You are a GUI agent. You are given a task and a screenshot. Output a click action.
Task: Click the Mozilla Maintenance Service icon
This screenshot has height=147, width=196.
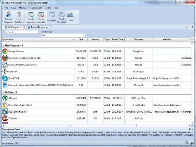[x=5, y=65]
